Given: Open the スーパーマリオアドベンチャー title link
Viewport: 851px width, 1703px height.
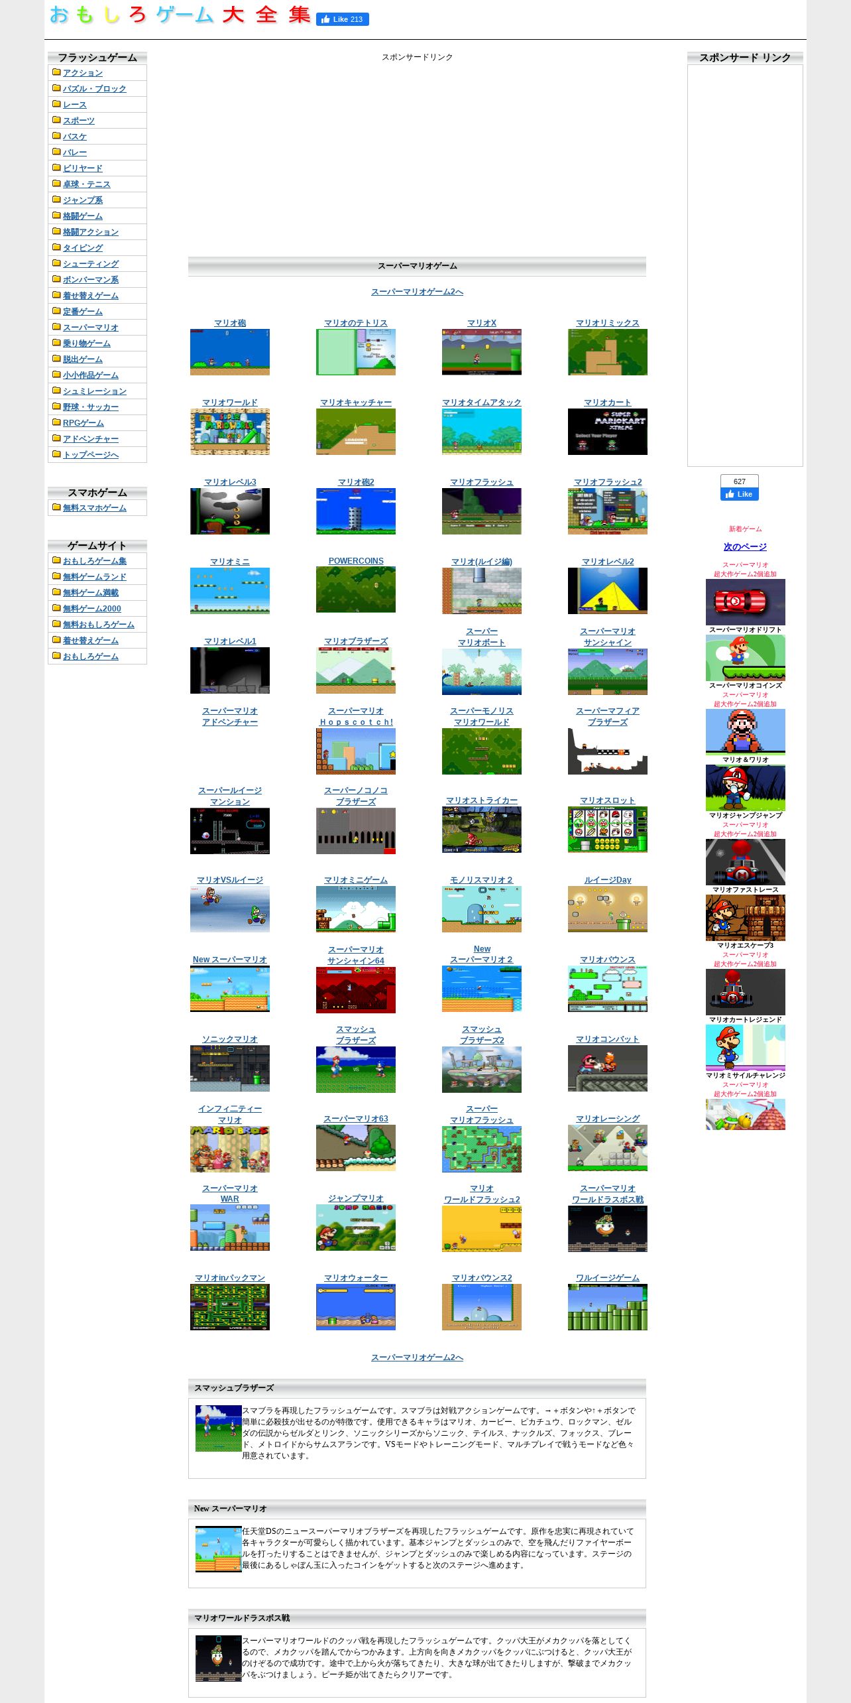Looking at the screenshot, I should pyautogui.click(x=230, y=716).
